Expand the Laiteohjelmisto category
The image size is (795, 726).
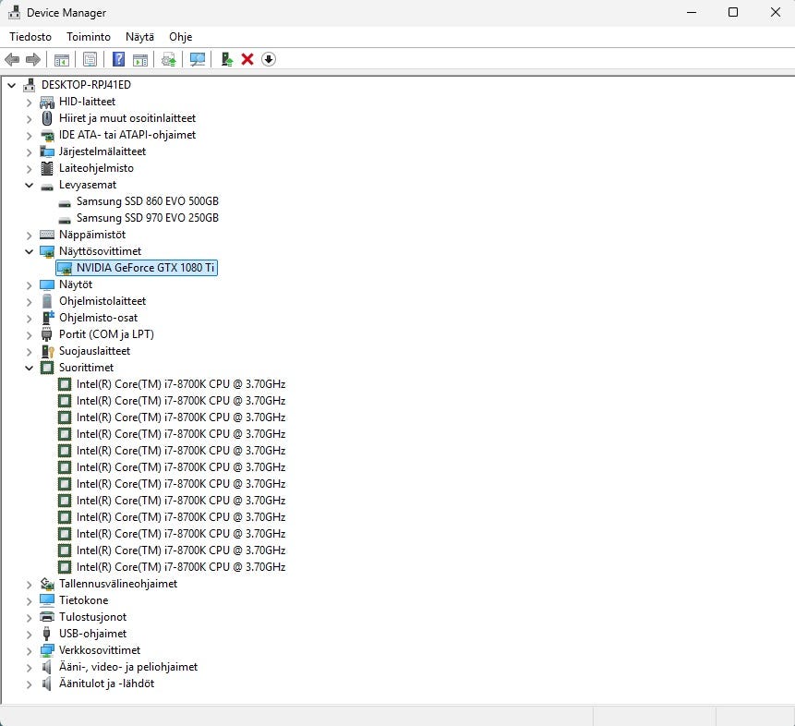click(29, 169)
